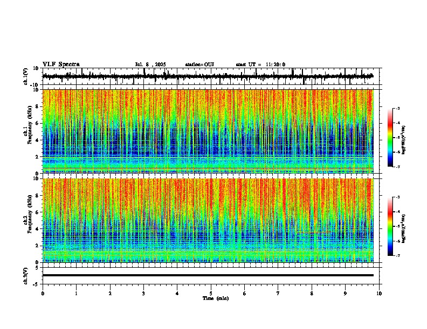Click time axis tick label "3"
The width and height of the screenshot is (427, 329).
click(144, 294)
